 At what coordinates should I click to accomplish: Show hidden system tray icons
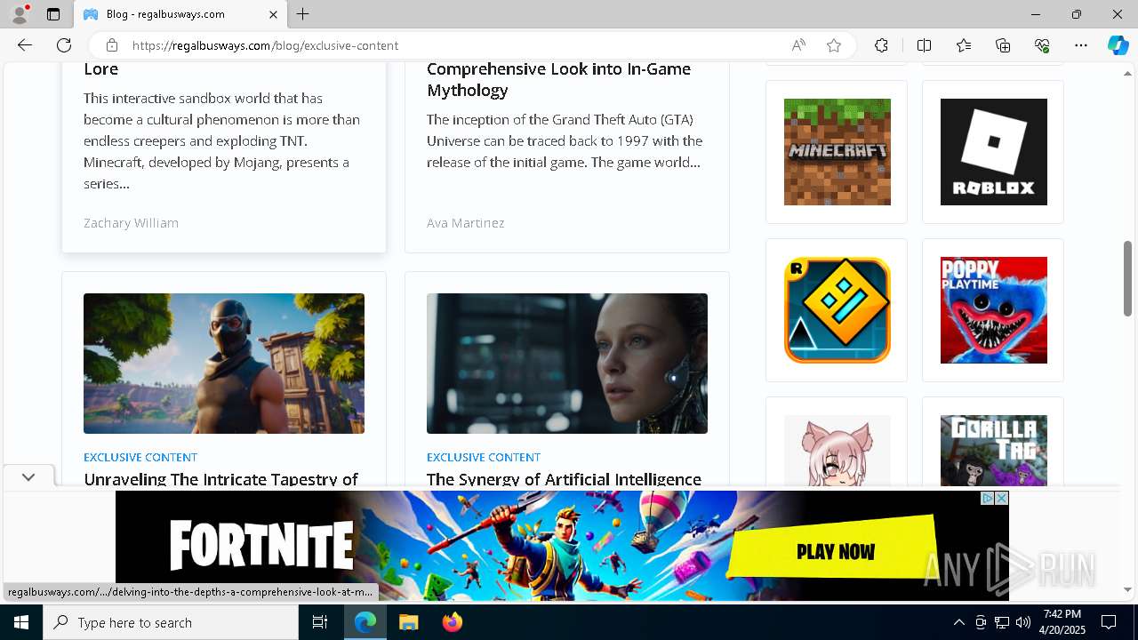[x=958, y=622]
